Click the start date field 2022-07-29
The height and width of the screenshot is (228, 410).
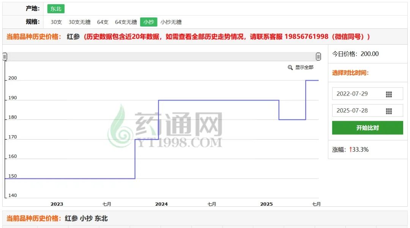click(357, 94)
